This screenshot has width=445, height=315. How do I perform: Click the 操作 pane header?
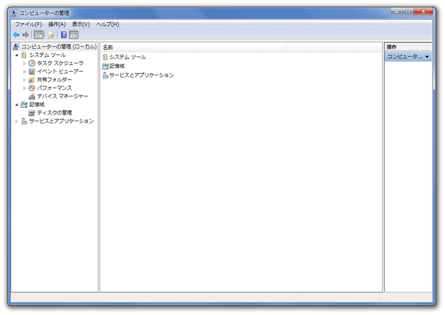pos(408,47)
